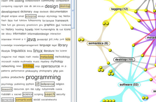Click the highlighted search tag
The image size is (156, 102).
pos(50,94)
